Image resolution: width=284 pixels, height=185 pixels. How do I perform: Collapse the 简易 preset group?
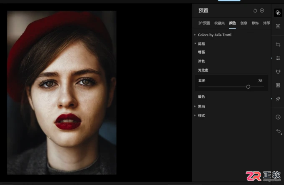point(195,43)
